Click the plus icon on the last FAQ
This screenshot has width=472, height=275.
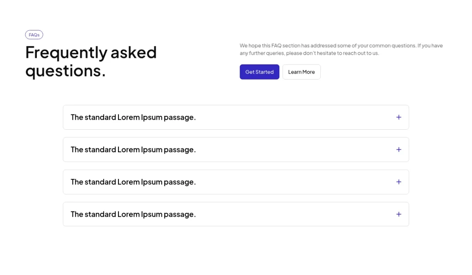tap(399, 214)
